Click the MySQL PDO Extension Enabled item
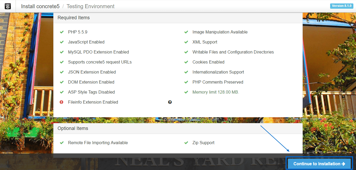This screenshot has width=356, height=170. pos(98,52)
